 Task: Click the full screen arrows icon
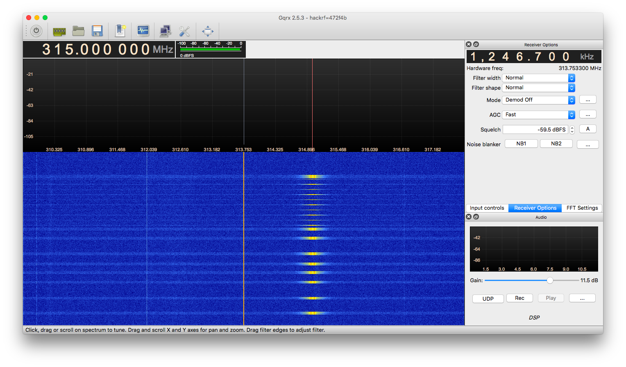coord(208,31)
